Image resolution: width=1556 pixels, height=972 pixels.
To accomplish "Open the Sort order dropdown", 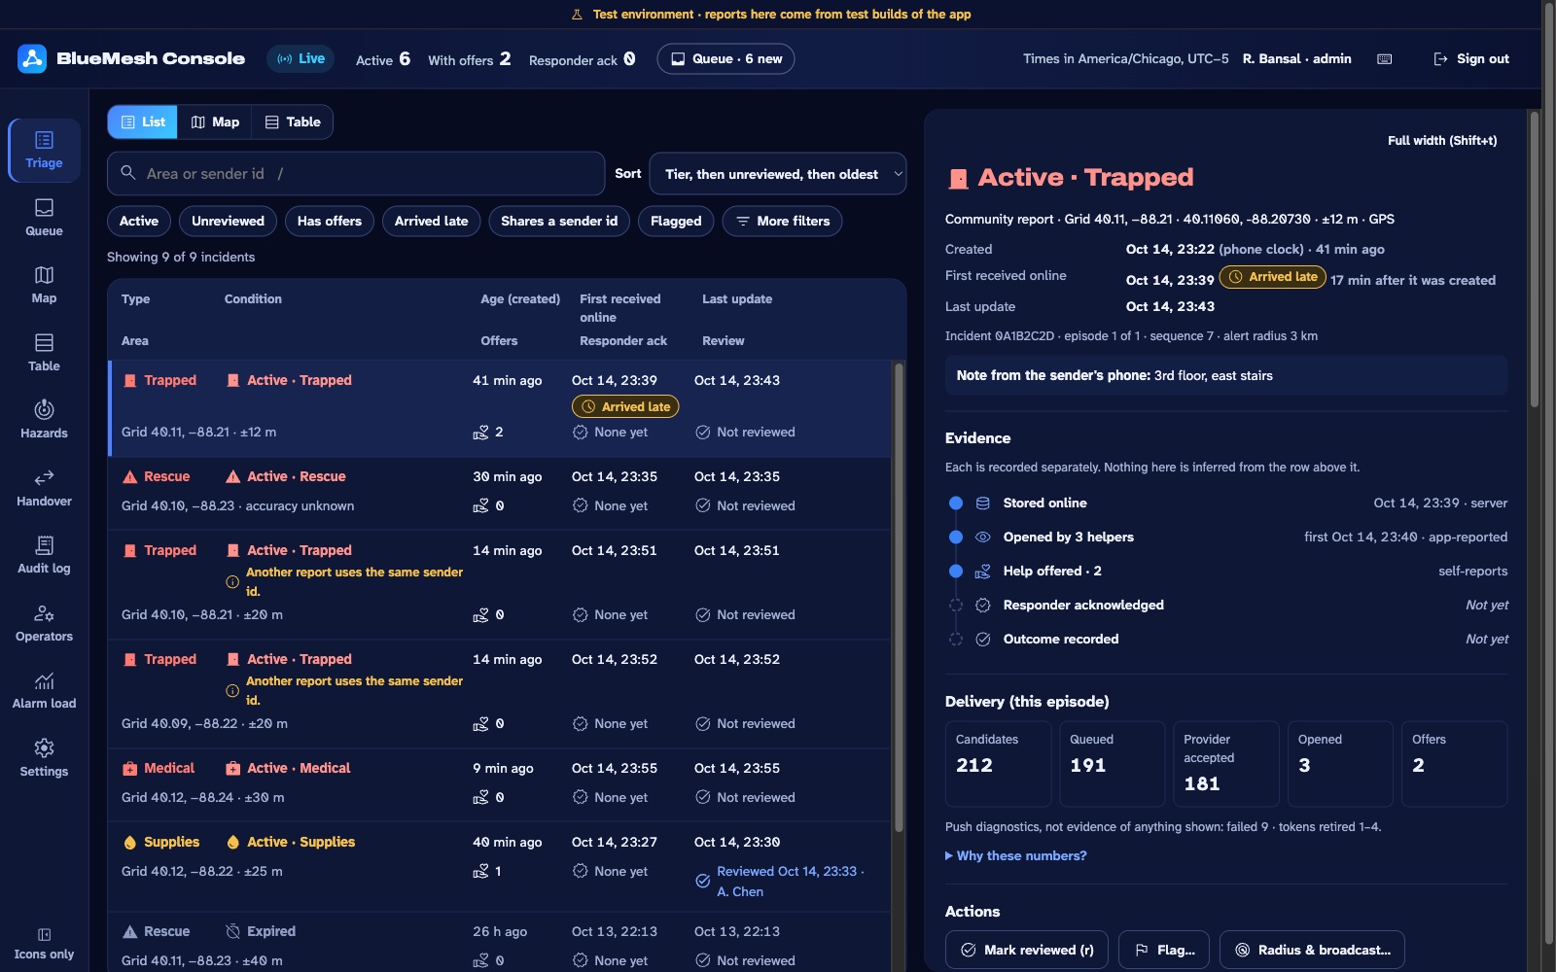I will [777, 174].
